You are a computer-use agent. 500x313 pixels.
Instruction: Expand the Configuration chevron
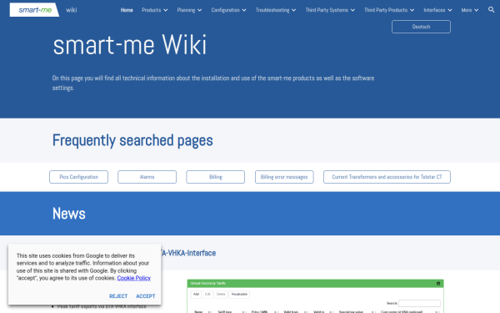coord(244,10)
